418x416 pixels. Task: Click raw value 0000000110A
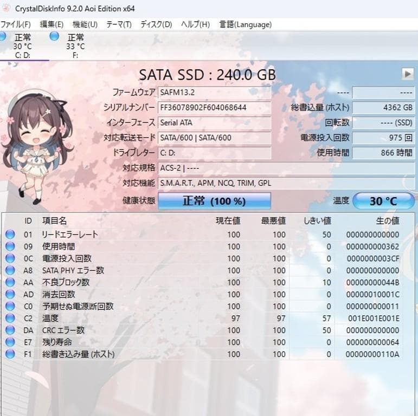tap(372, 354)
